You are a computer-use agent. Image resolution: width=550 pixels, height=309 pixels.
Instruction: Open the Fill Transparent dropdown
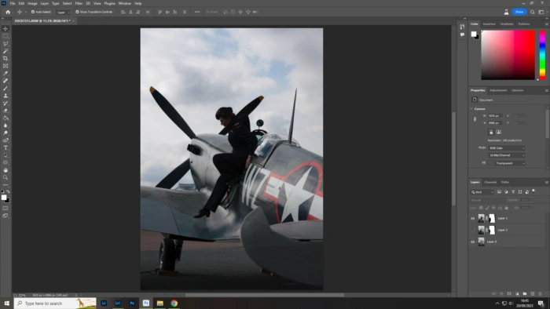510,163
